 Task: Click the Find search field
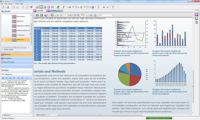pyautogui.click(x=105, y=15)
